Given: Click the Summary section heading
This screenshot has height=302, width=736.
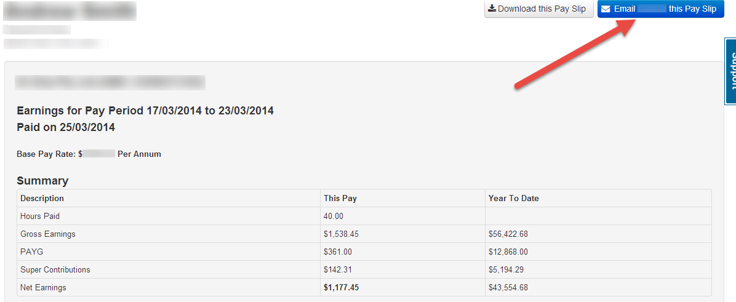Looking at the screenshot, I should click(42, 181).
